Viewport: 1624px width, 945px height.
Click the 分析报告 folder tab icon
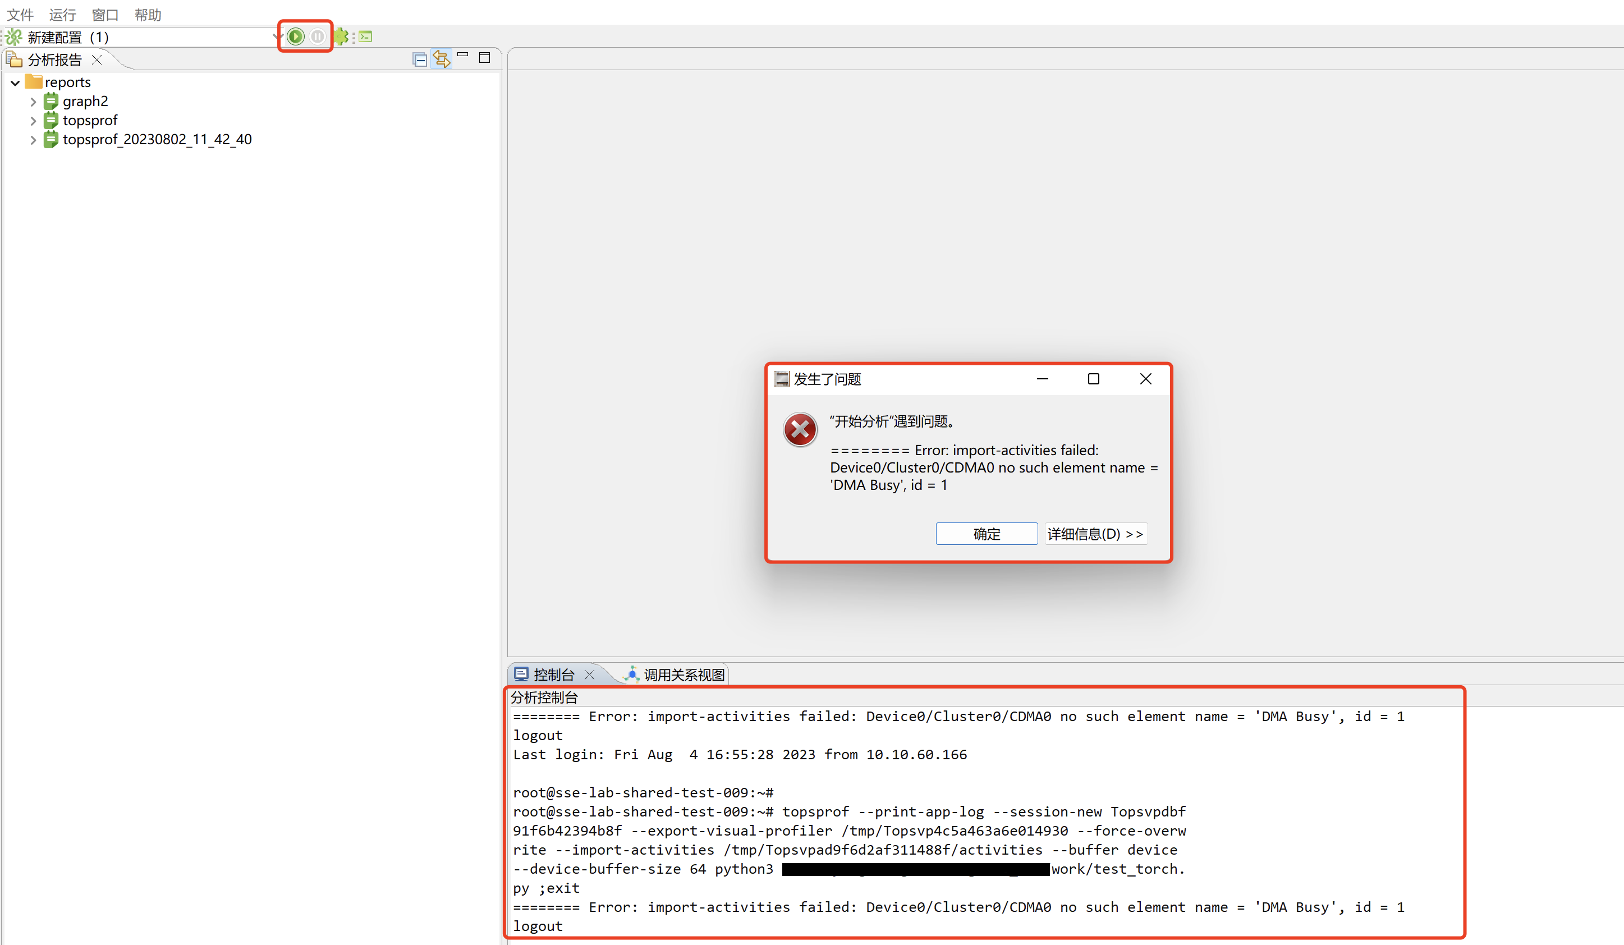[14, 59]
